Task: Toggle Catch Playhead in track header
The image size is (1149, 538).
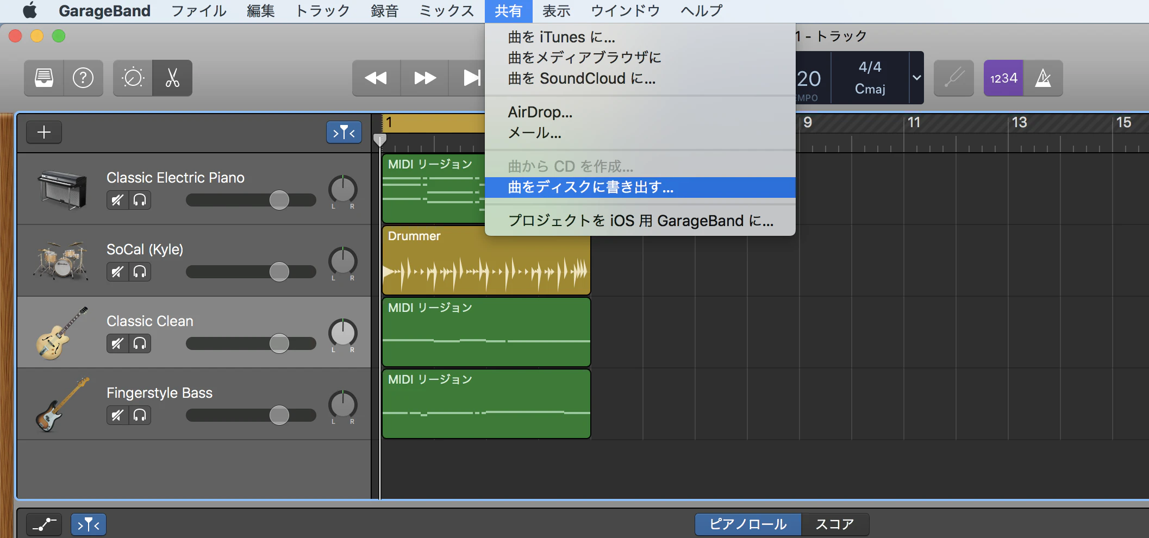Action: click(x=344, y=132)
